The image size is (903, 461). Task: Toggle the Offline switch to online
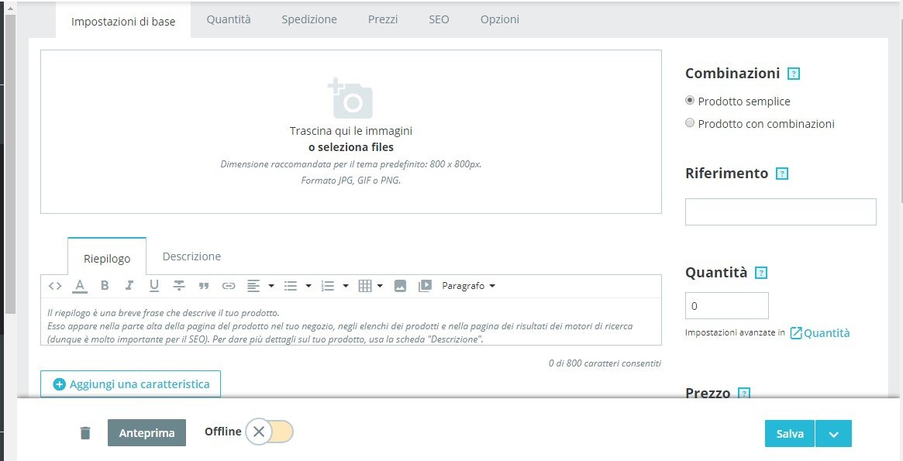click(269, 432)
